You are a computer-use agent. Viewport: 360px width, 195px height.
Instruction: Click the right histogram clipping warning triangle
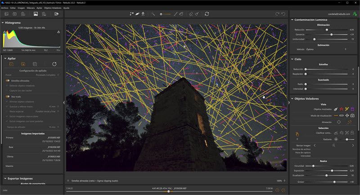click(x=58, y=32)
